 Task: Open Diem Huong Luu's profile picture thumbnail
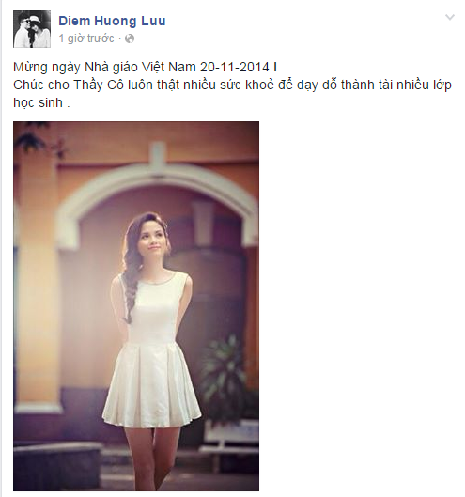(x=32, y=29)
